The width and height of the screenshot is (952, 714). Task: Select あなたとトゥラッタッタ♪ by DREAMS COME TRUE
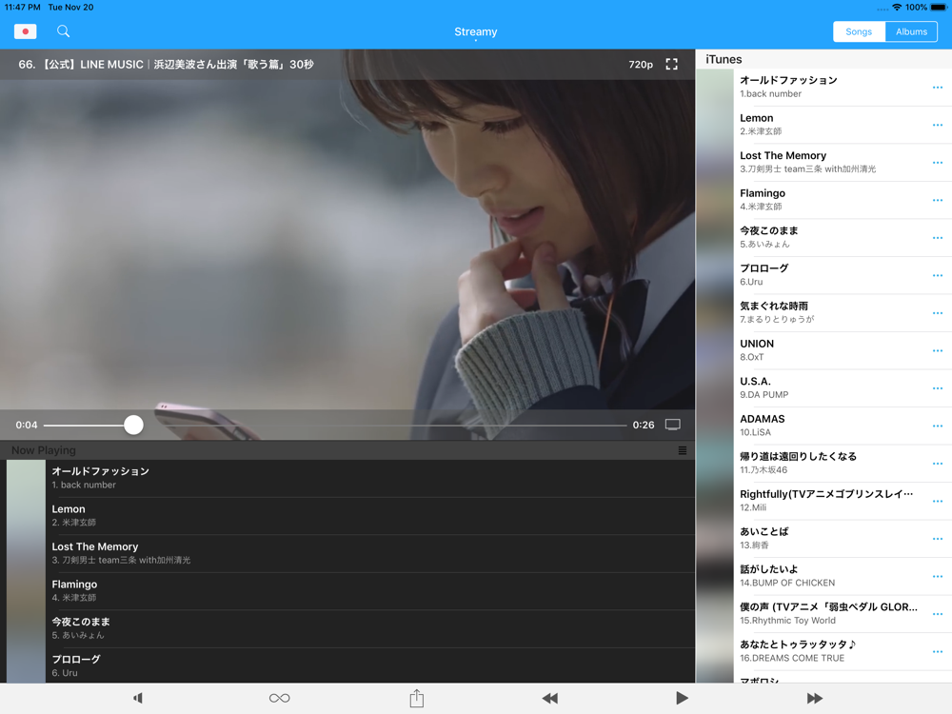coord(823,652)
